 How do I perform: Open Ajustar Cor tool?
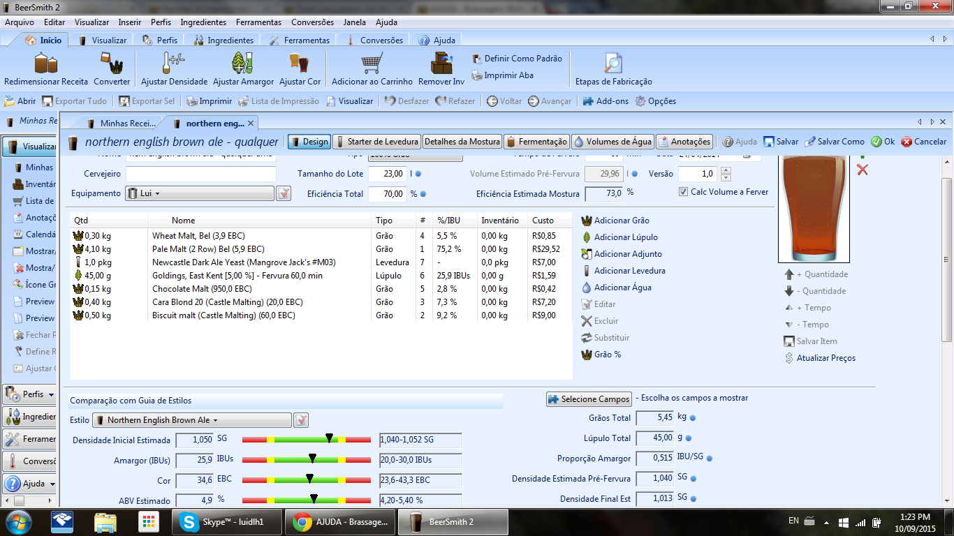[x=300, y=70]
